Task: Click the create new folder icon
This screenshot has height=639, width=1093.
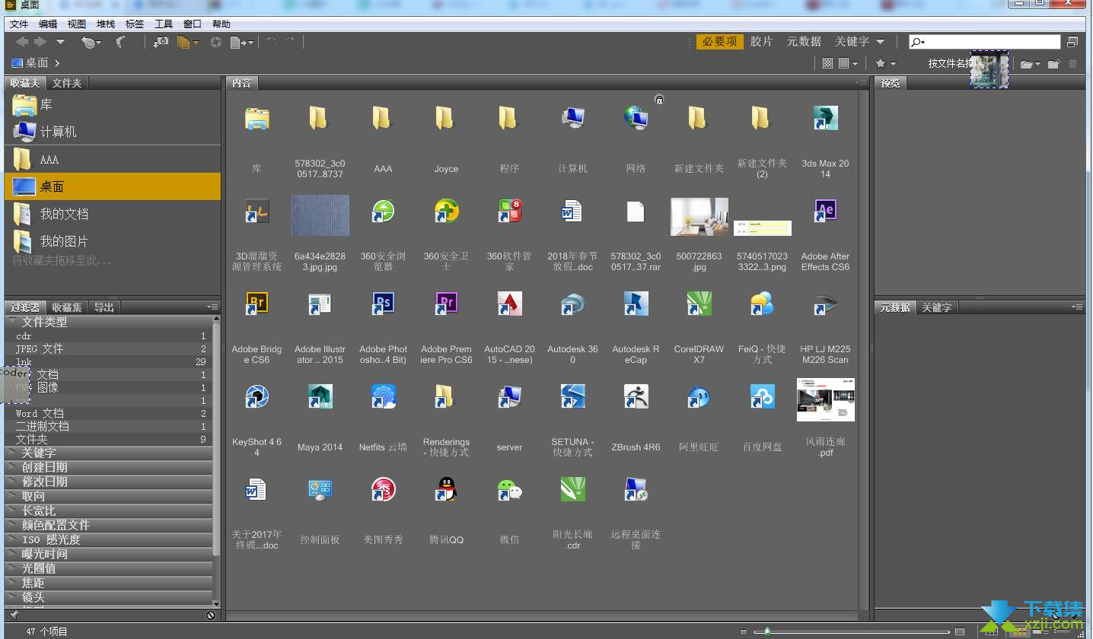Action: (x=1054, y=64)
